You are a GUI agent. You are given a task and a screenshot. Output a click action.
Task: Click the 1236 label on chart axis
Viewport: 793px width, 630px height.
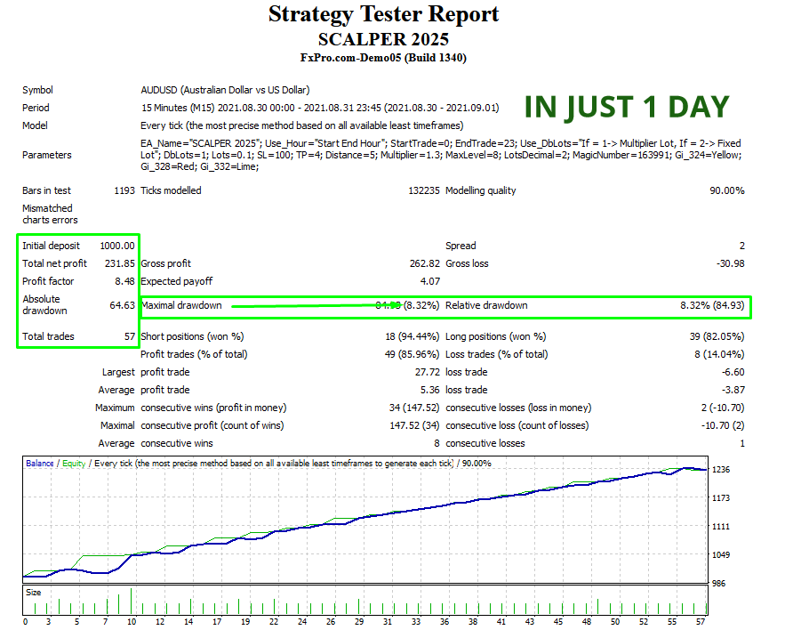pos(721,469)
